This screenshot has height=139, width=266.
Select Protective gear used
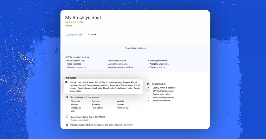pyautogui.click(x=76, y=61)
